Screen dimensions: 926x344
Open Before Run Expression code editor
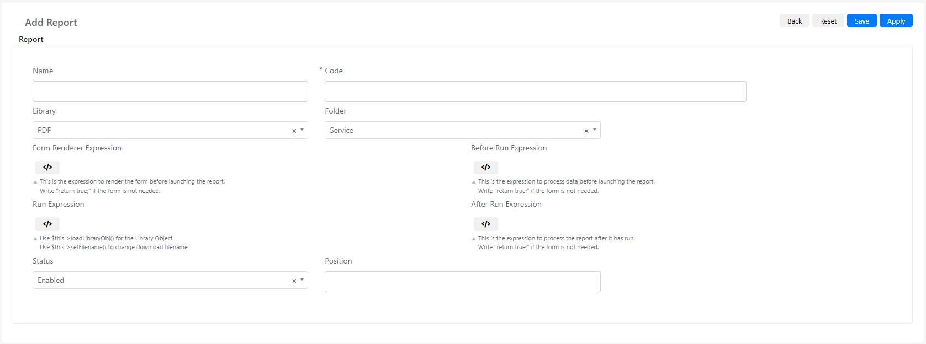coord(486,167)
